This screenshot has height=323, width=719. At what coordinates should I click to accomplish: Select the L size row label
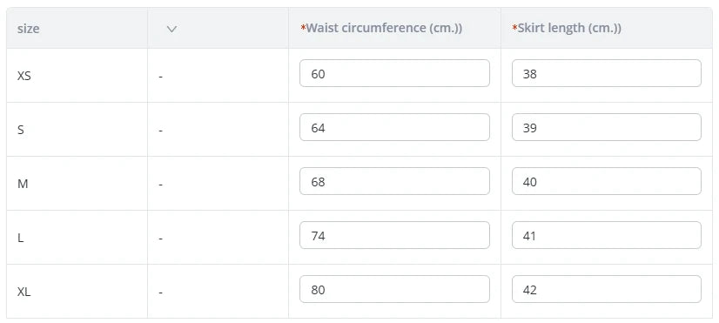[20, 239]
